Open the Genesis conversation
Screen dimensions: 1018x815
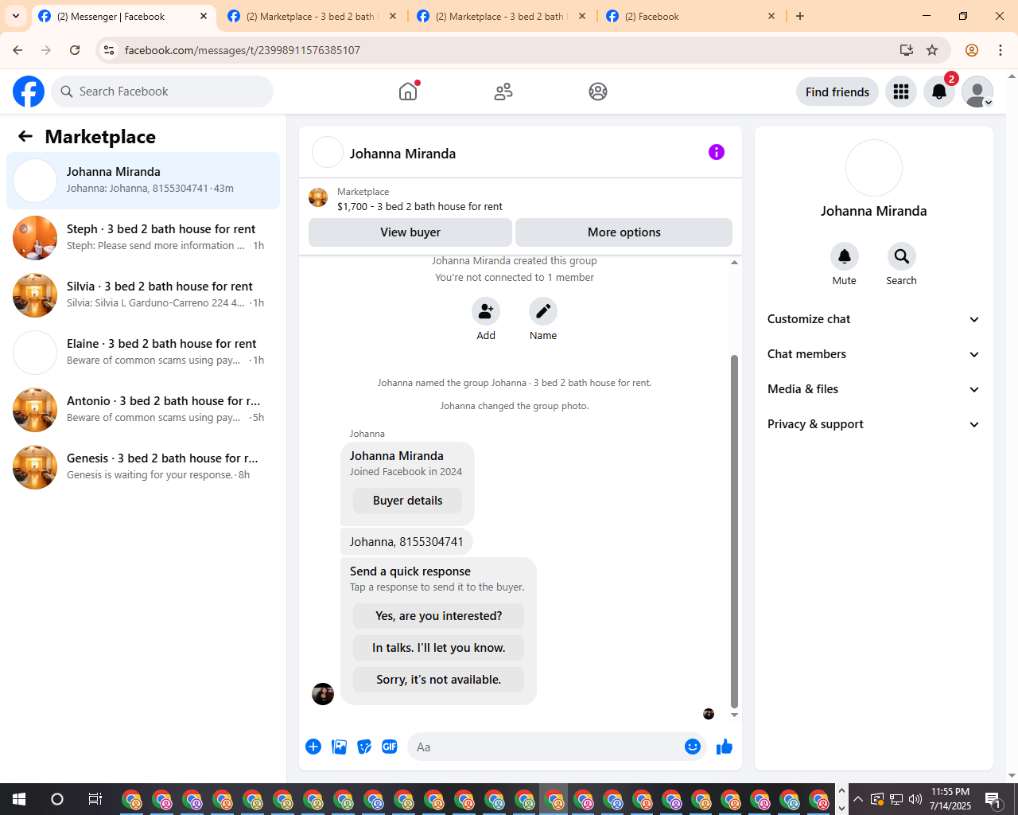pos(143,467)
